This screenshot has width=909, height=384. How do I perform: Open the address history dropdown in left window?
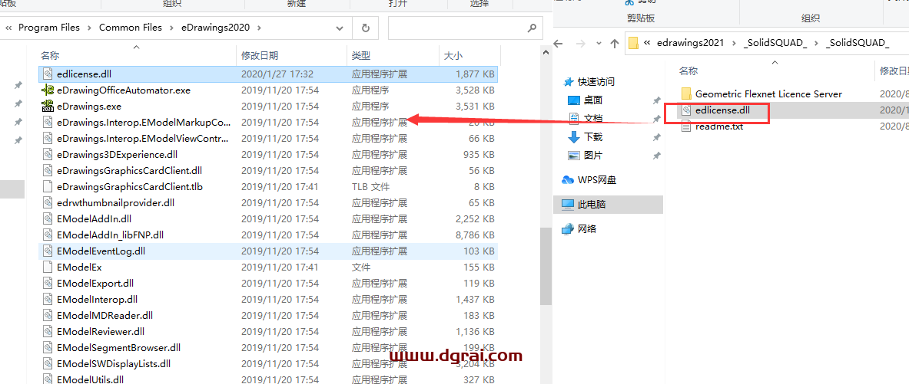pos(340,28)
